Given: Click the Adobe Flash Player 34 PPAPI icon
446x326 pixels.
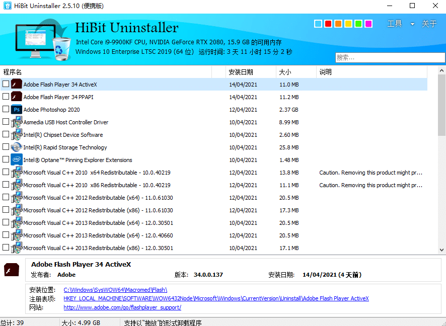Looking at the screenshot, I should click(x=17, y=97).
